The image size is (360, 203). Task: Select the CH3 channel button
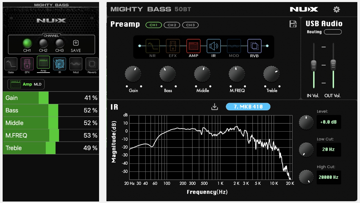(60, 43)
